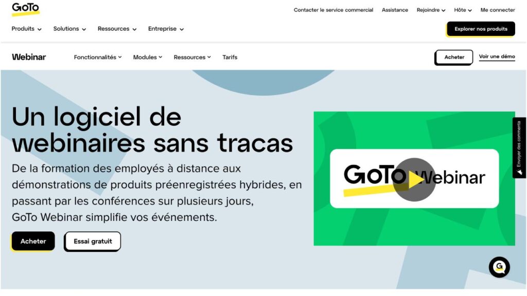
Task: Click the black Acheter hero button
Action: click(33, 241)
